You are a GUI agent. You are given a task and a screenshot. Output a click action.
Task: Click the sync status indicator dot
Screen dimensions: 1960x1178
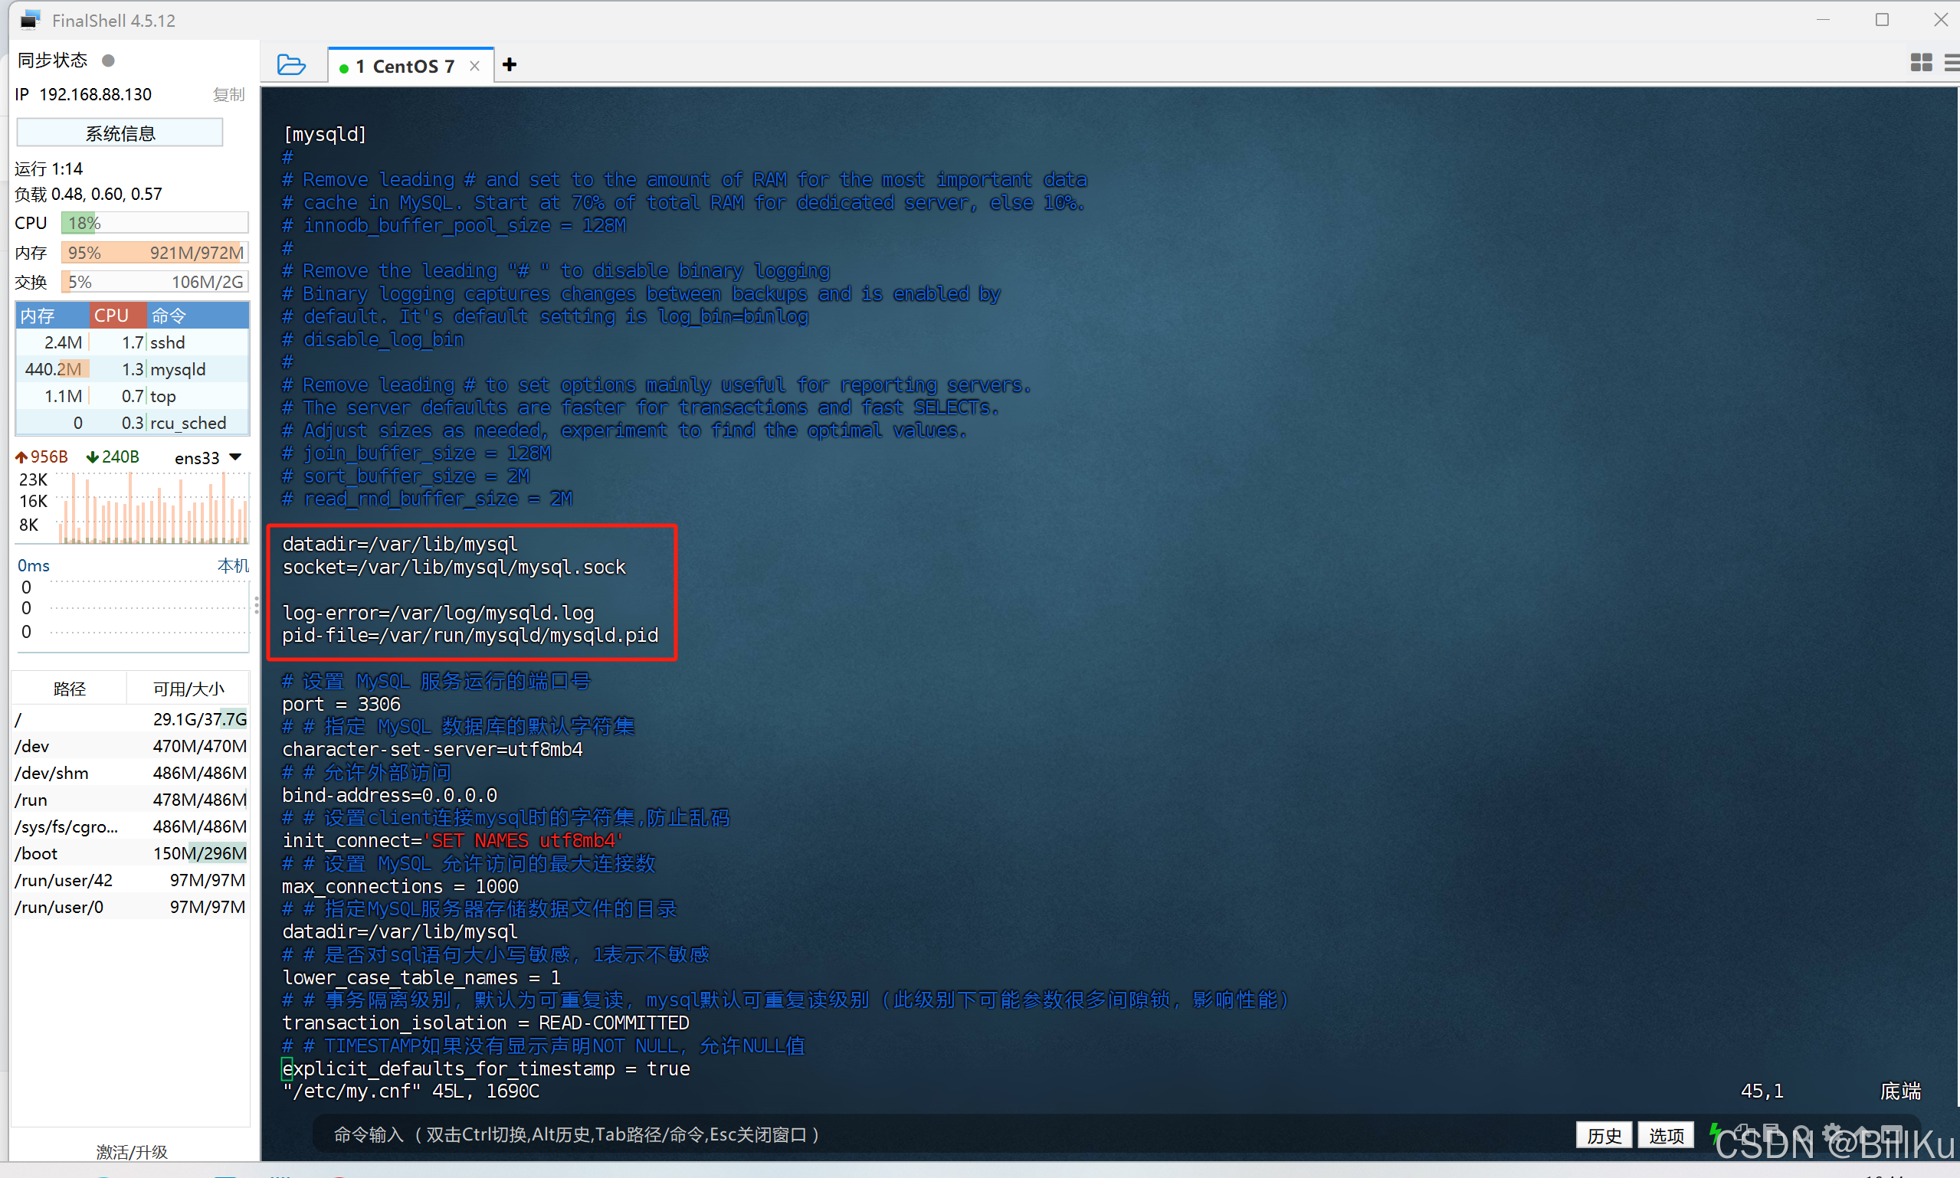coord(109,61)
